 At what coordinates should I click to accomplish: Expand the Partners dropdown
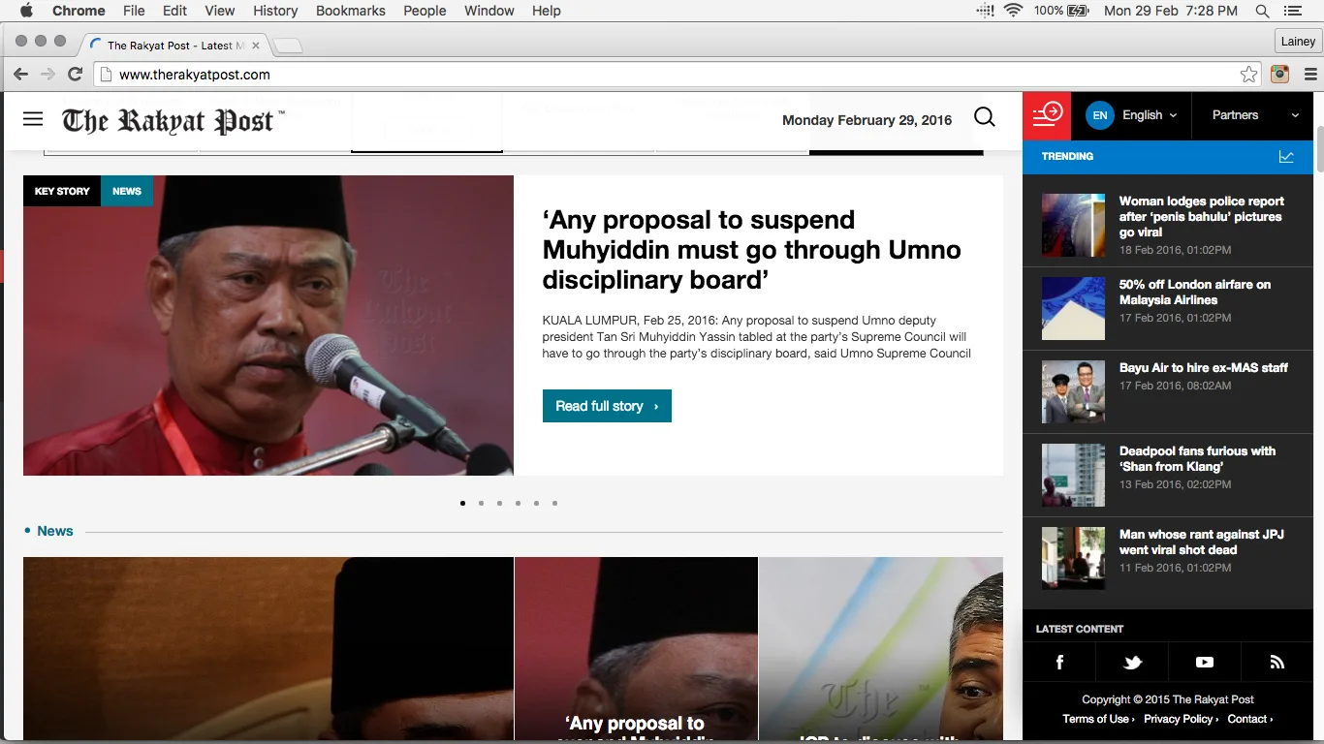[x=1255, y=115]
